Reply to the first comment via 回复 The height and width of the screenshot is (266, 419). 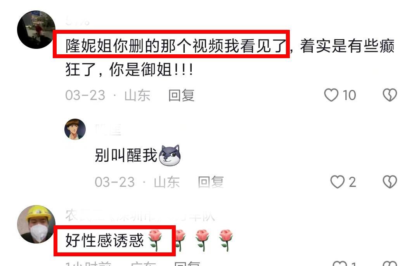pos(182,95)
